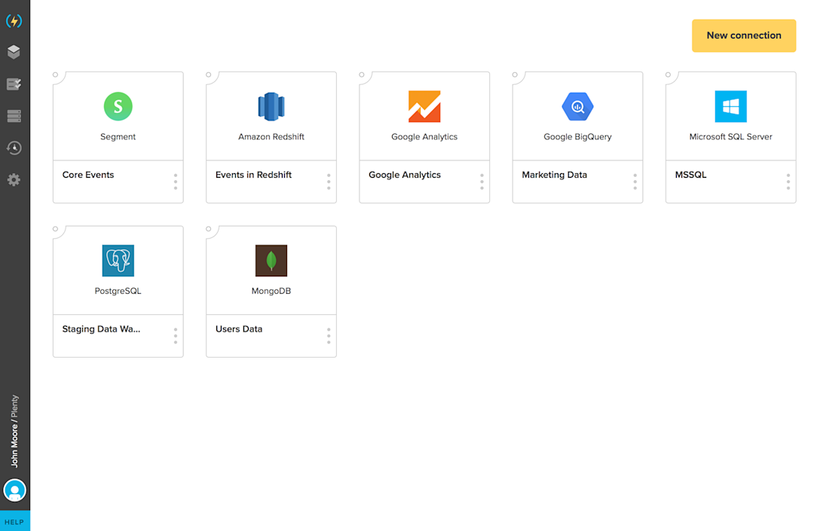Select the Core Events connection name

pyautogui.click(x=88, y=175)
